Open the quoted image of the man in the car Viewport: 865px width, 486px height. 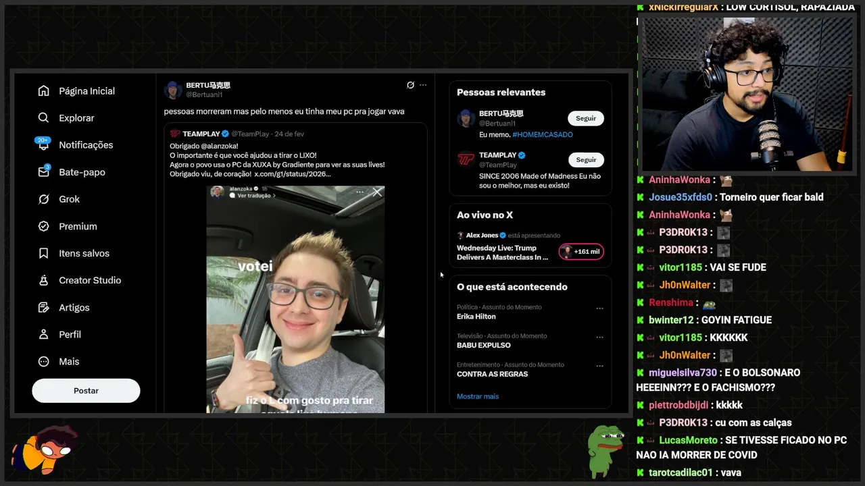(x=295, y=300)
